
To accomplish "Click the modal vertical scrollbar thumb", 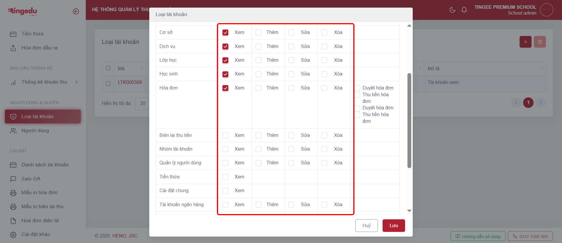I will (x=409, y=120).
